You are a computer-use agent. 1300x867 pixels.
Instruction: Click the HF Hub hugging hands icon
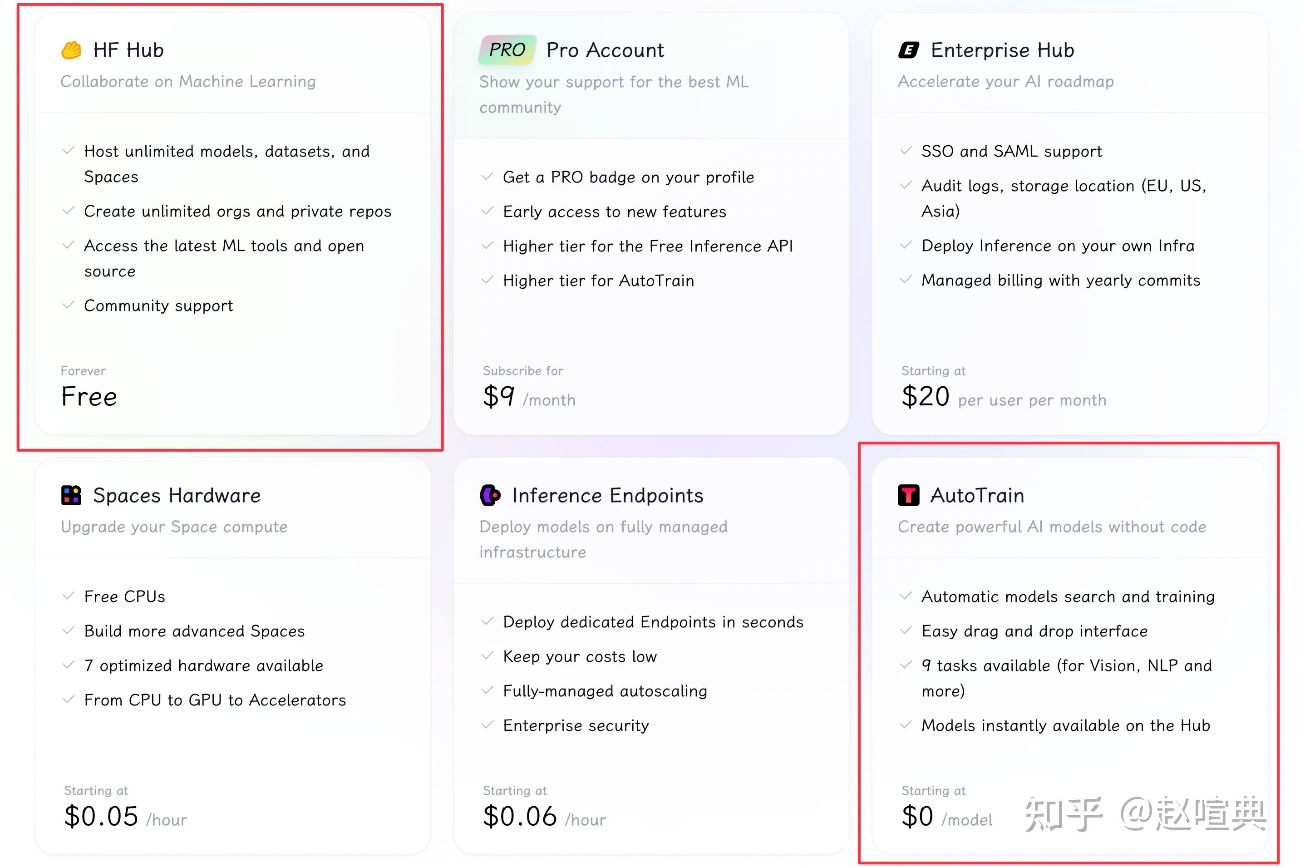pos(71,50)
